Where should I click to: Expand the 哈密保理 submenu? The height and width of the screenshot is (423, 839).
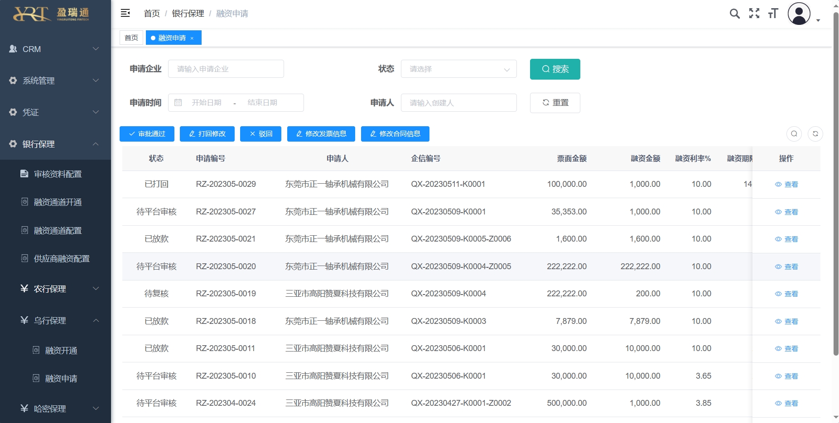(x=55, y=409)
